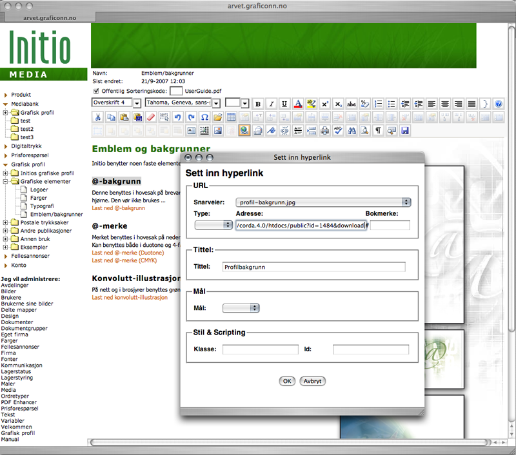The width and height of the screenshot is (516, 455).
Task: Open the Overskrift 4 style dropdown
Action: pyautogui.click(x=137, y=104)
